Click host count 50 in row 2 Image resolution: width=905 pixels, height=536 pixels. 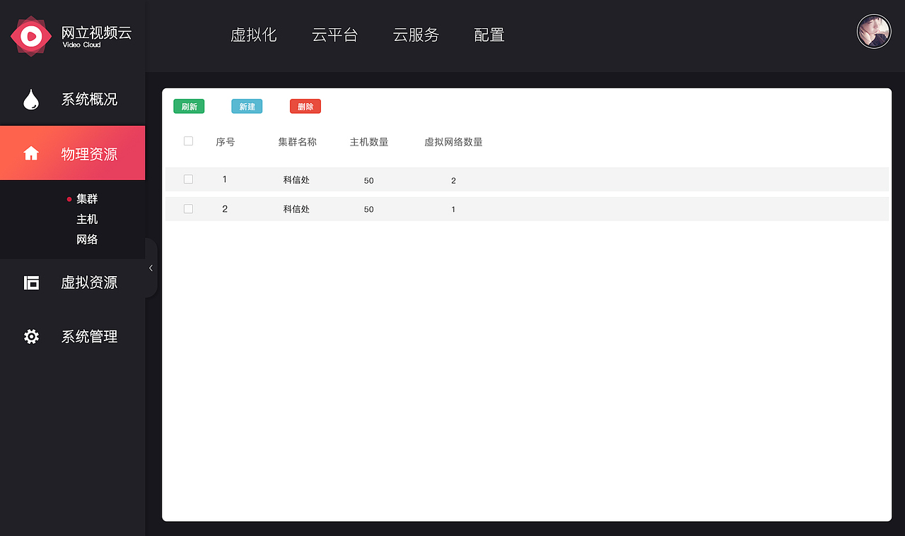pyautogui.click(x=369, y=210)
